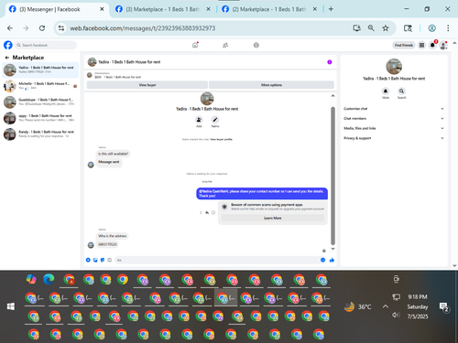The height and width of the screenshot is (343, 458).
Task: Click chat pane vertical scrollbar
Action: tap(333, 176)
